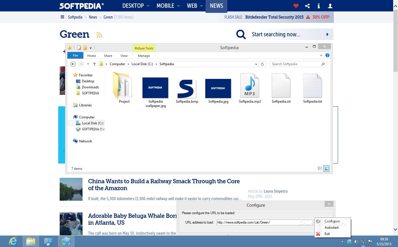Screen dimensions: 398x247
Task: Open the NEWS section on Softpedia
Action: point(216,6)
